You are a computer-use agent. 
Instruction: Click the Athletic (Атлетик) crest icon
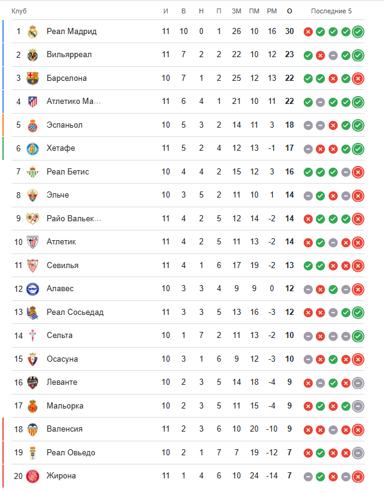click(x=33, y=242)
